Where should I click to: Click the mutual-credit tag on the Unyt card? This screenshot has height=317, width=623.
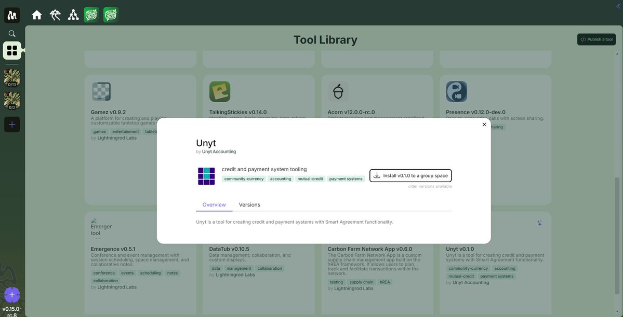click(x=462, y=275)
